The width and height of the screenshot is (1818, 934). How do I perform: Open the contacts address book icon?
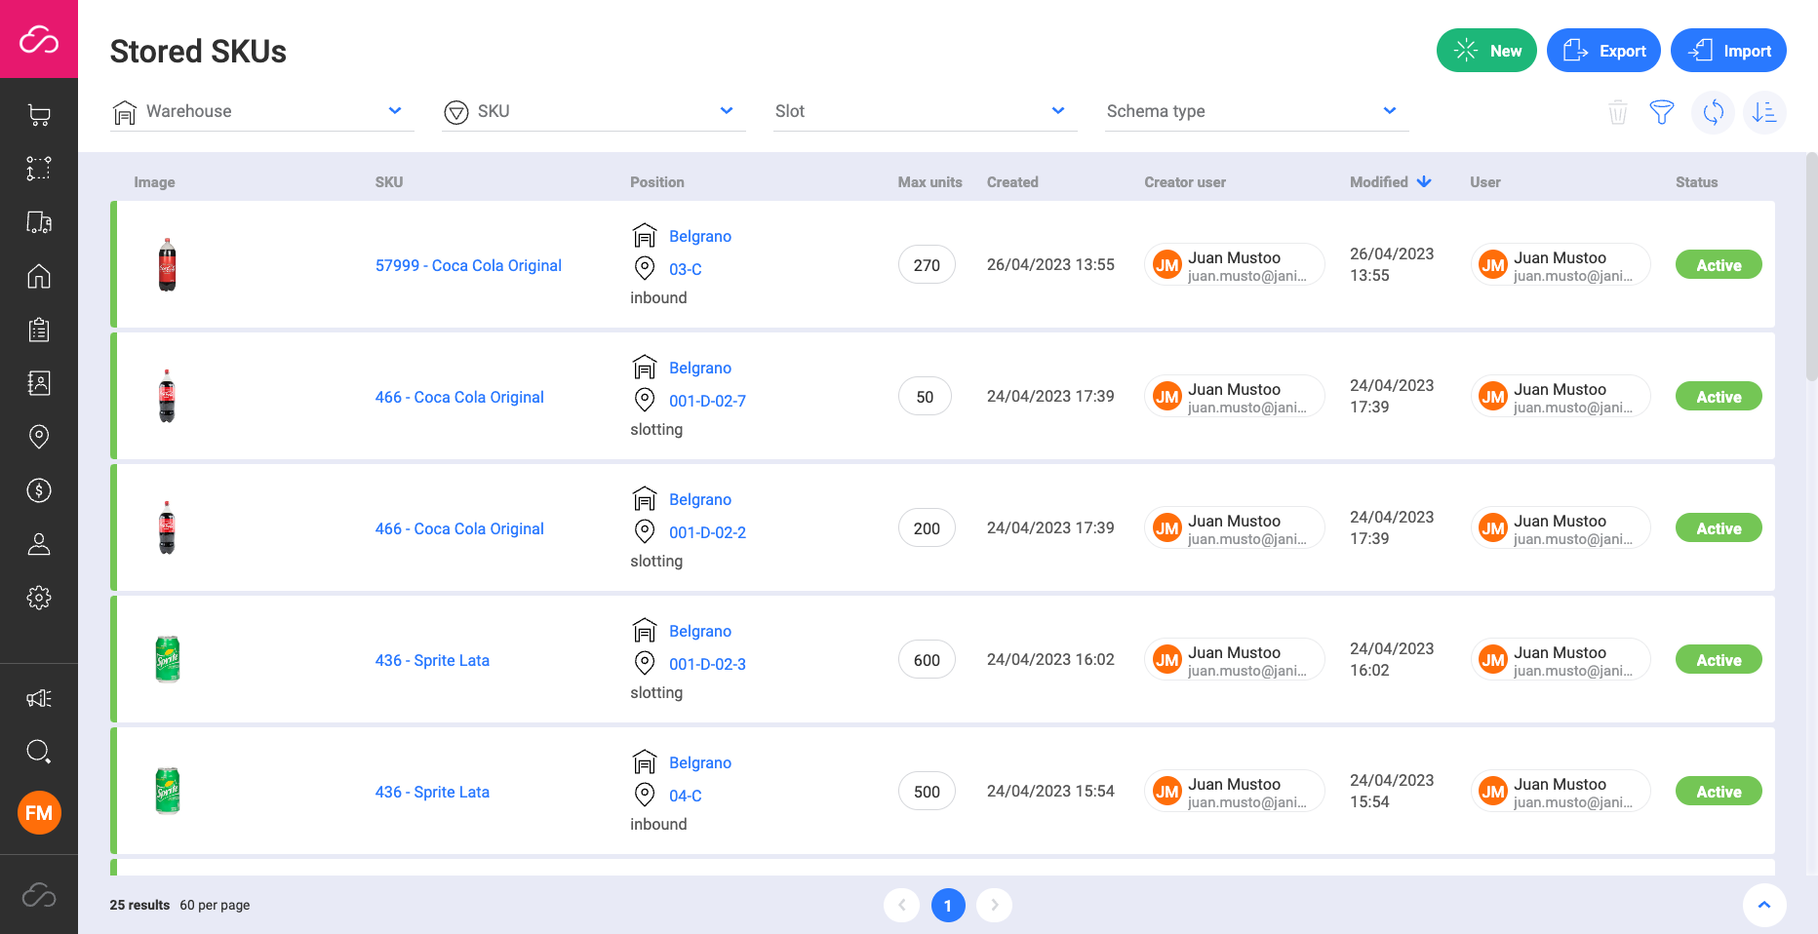point(39,382)
